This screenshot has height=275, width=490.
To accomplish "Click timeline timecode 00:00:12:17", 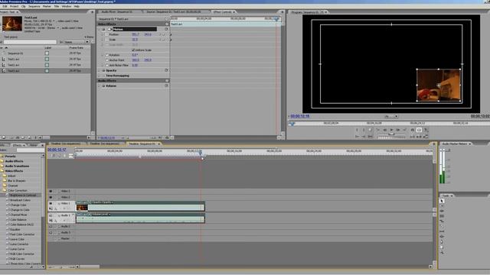I will click(57, 150).
